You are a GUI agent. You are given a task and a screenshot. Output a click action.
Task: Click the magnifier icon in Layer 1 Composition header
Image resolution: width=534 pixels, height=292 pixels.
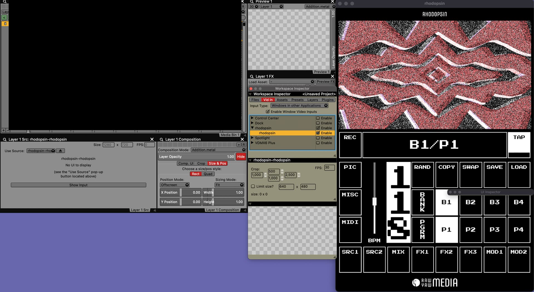click(161, 139)
